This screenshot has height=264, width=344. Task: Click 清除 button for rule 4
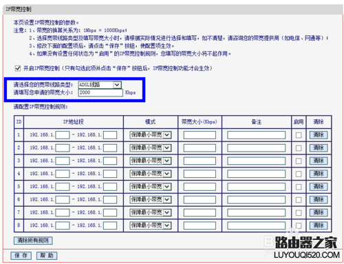(x=319, y=174)
